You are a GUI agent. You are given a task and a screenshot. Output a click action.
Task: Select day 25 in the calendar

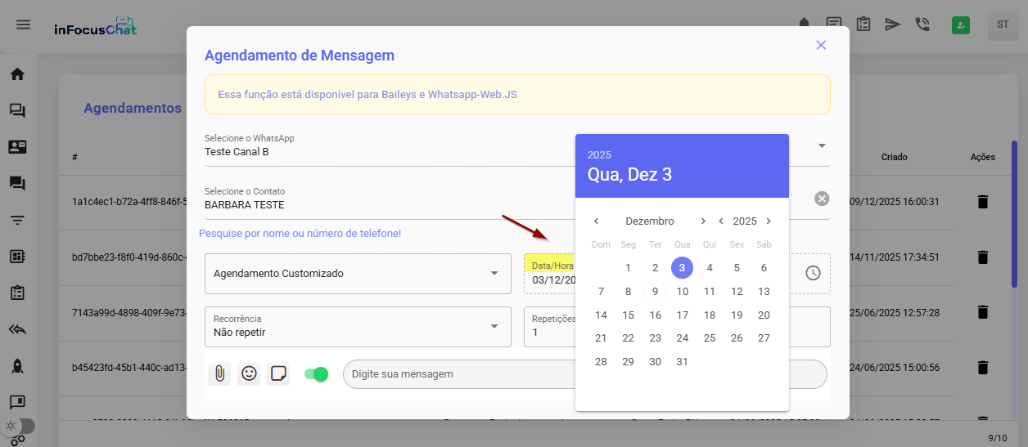click(x=709, y=338)
